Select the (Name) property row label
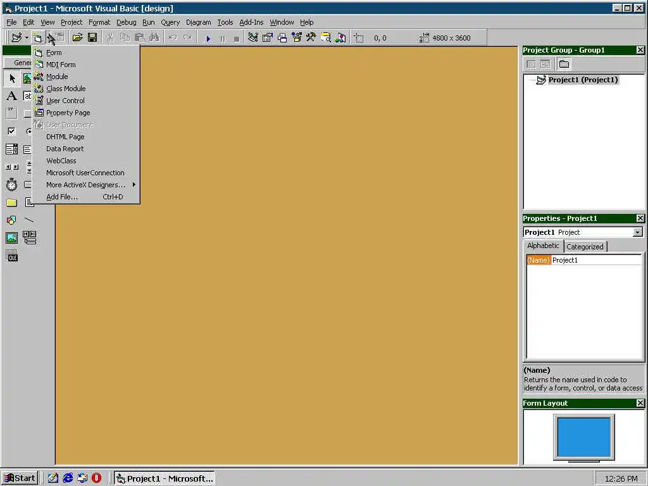 click(x=539, y=260)
